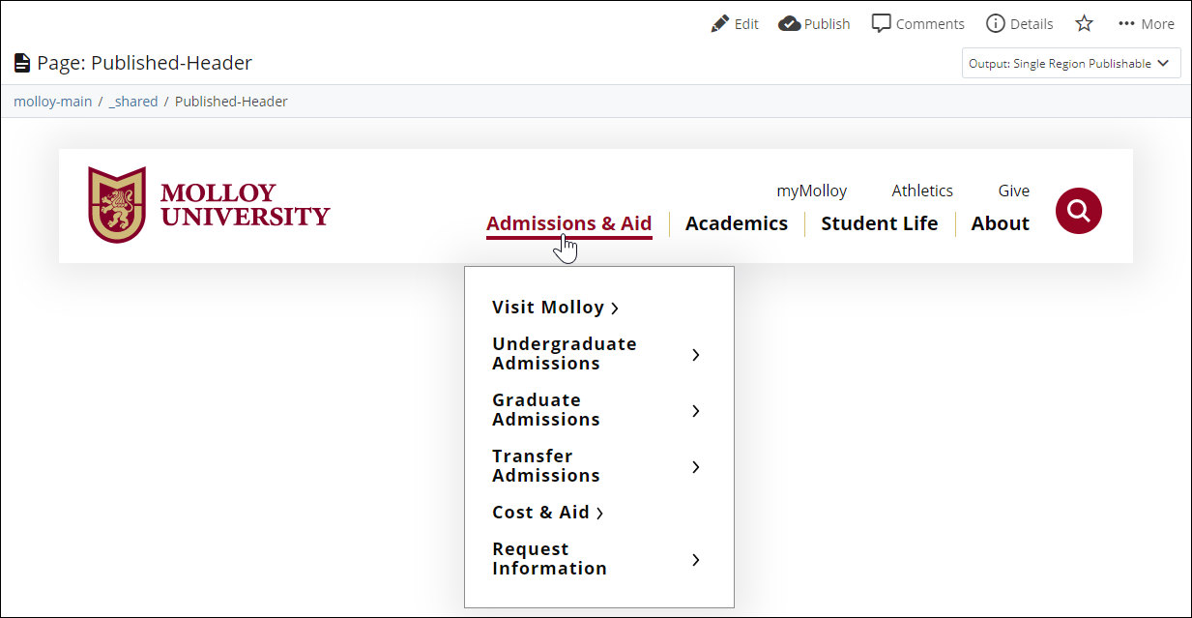Expand Transfer Admissions submenu chevron

696,467
